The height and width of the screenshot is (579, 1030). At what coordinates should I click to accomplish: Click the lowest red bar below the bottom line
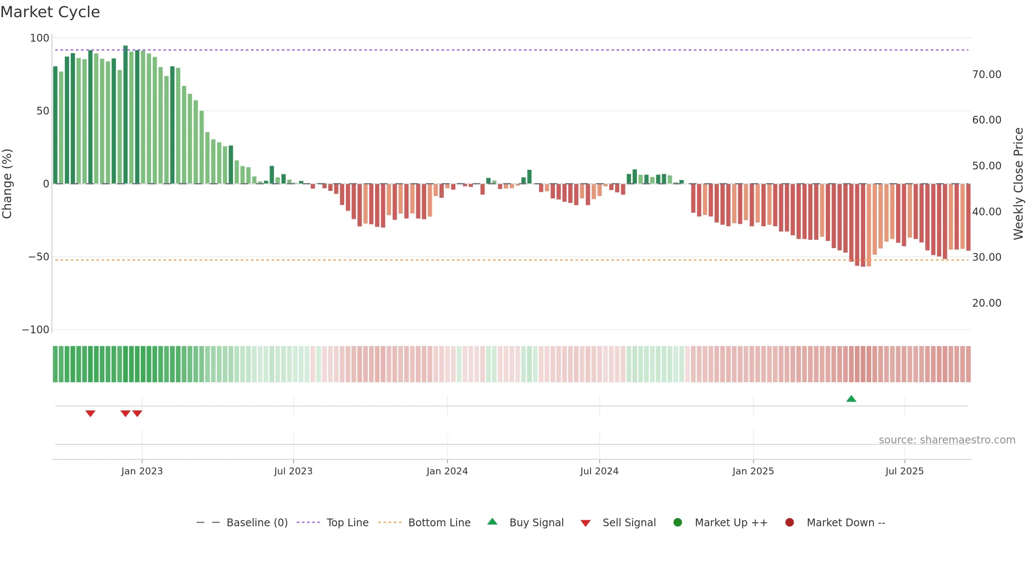863,225
